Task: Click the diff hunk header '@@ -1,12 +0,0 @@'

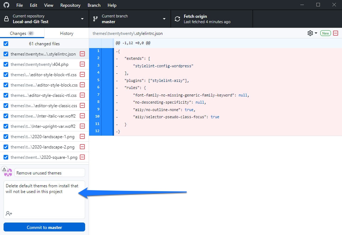Action: (x=133, y=43)
